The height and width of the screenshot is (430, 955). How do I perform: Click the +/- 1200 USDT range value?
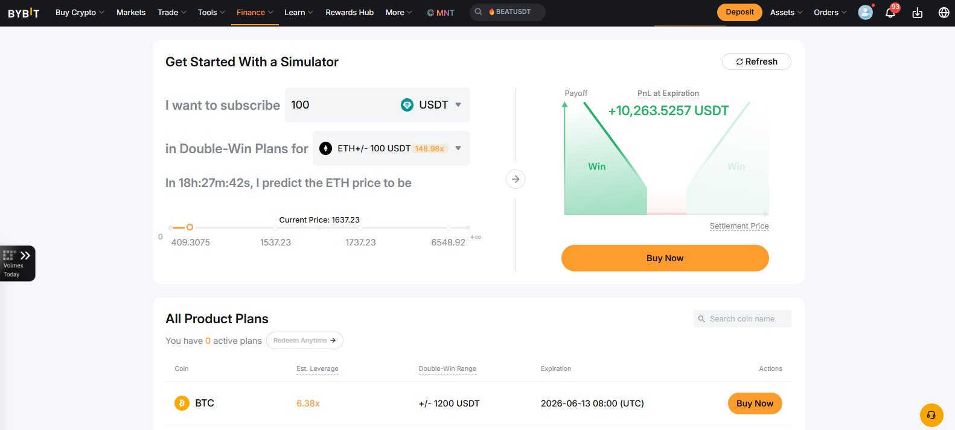coord(449,403)
